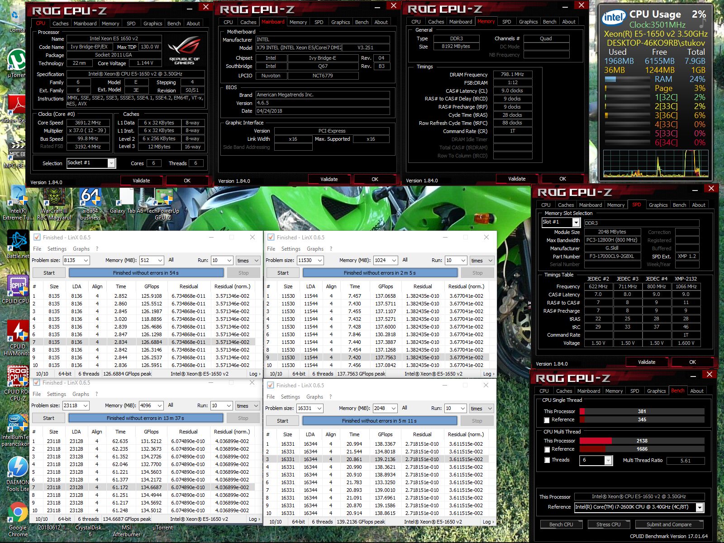Open File menu in 23118 LinX window
Image resolution: width=724 pixels, height=543 pixels.
(37, 394)
